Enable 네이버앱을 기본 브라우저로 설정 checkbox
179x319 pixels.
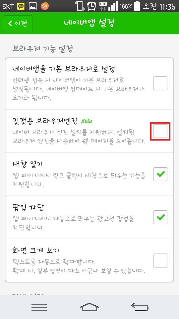point(160,83)
